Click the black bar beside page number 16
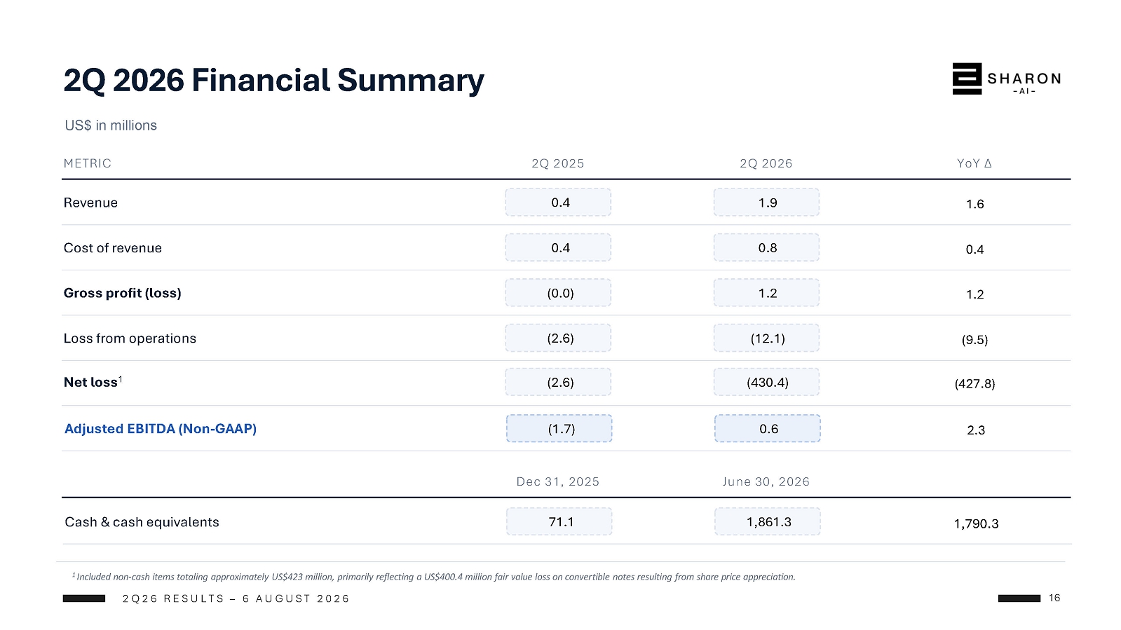Image resolution: width=1121 pixels, height=630 pixels. [x=1019, y=598]
